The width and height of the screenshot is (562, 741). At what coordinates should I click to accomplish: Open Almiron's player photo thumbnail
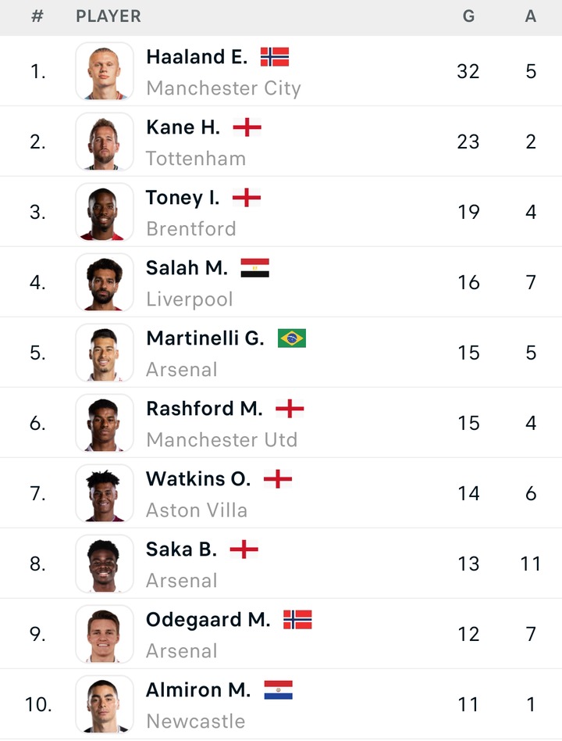pos(105,704)
